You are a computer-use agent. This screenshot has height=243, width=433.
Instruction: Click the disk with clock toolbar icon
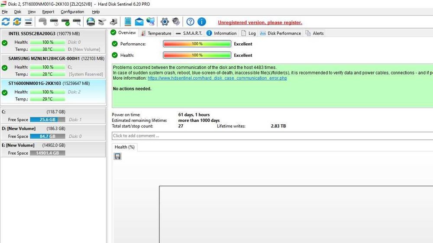[54, 22]
